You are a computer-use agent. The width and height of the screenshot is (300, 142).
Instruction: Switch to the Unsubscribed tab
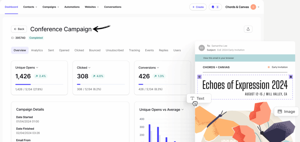pyautogui.click(x=115, y=50)
